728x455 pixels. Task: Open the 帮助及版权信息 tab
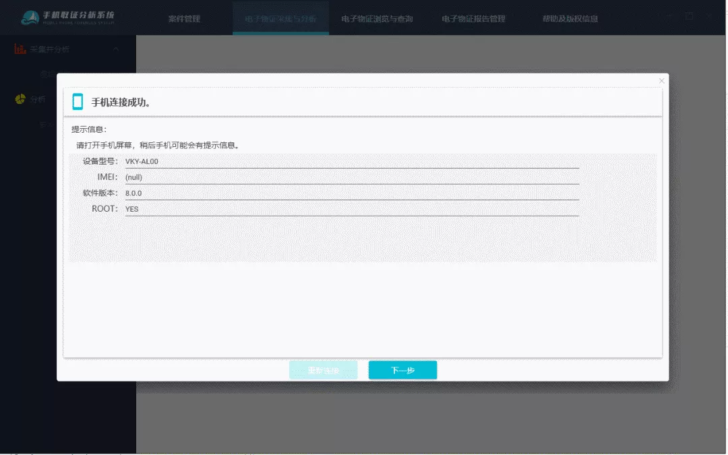(x=570, y=19)
